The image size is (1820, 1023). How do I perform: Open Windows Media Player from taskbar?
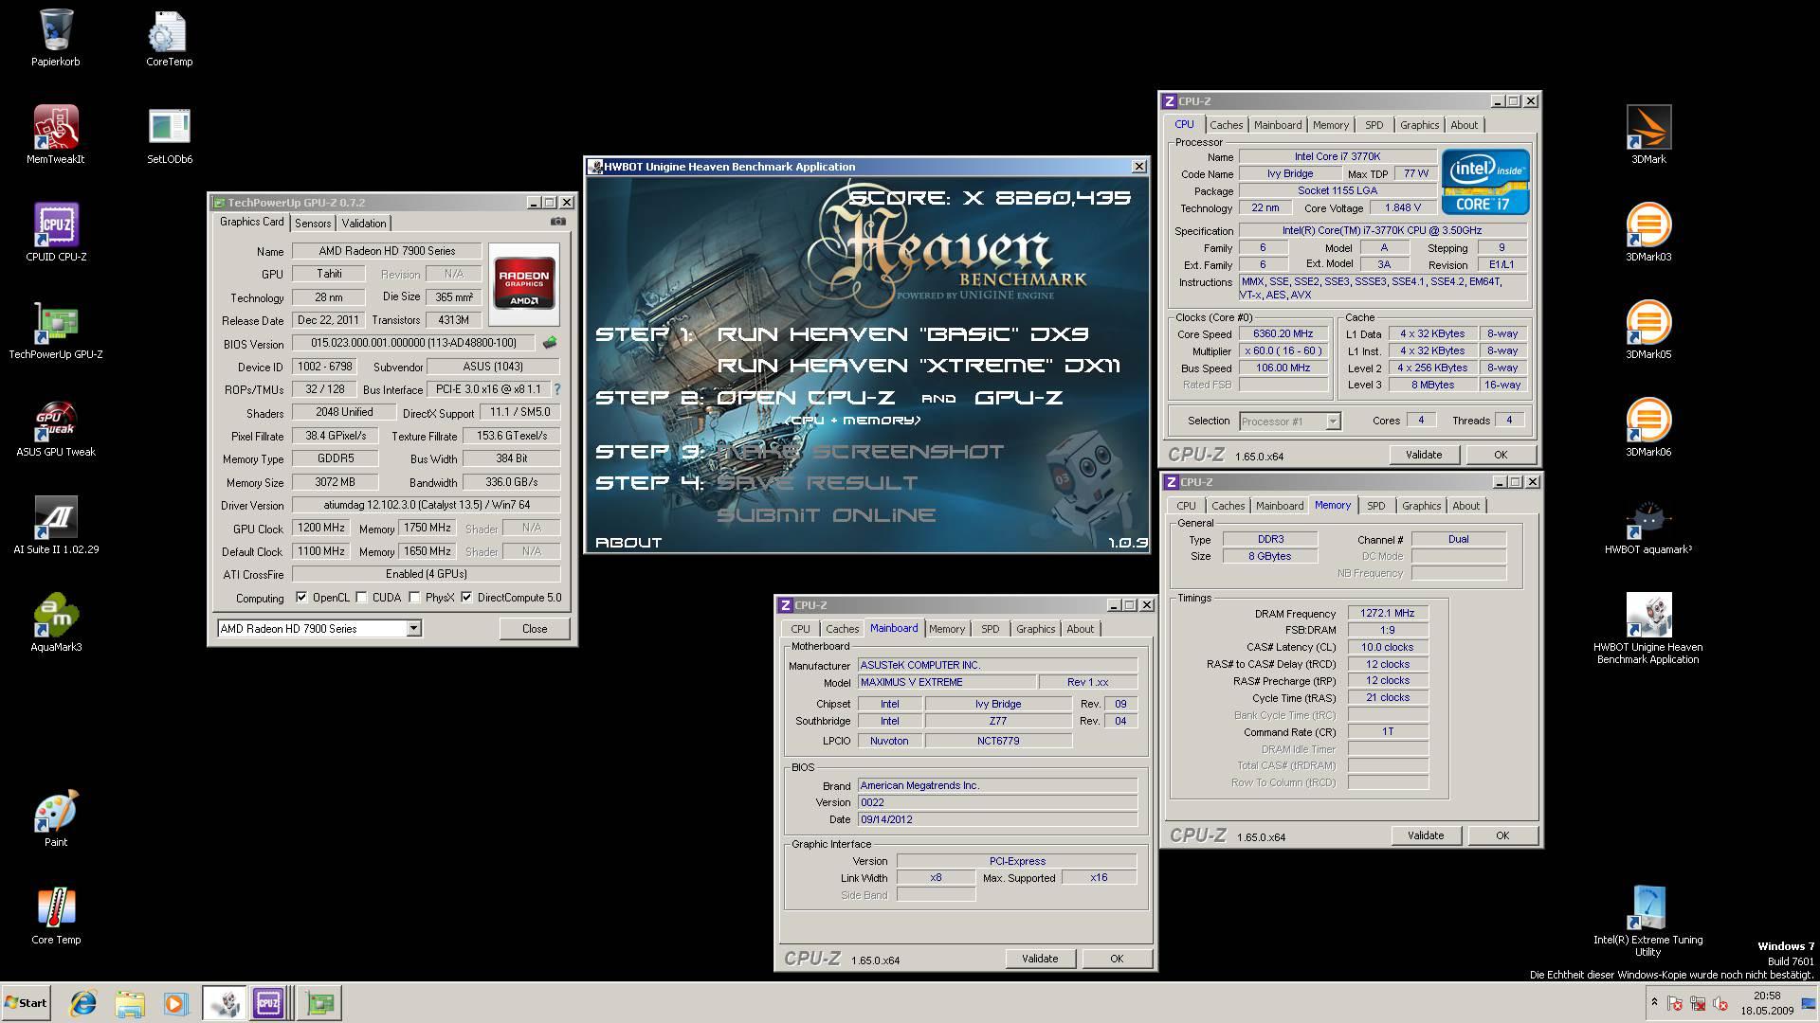coord(176,1003)
